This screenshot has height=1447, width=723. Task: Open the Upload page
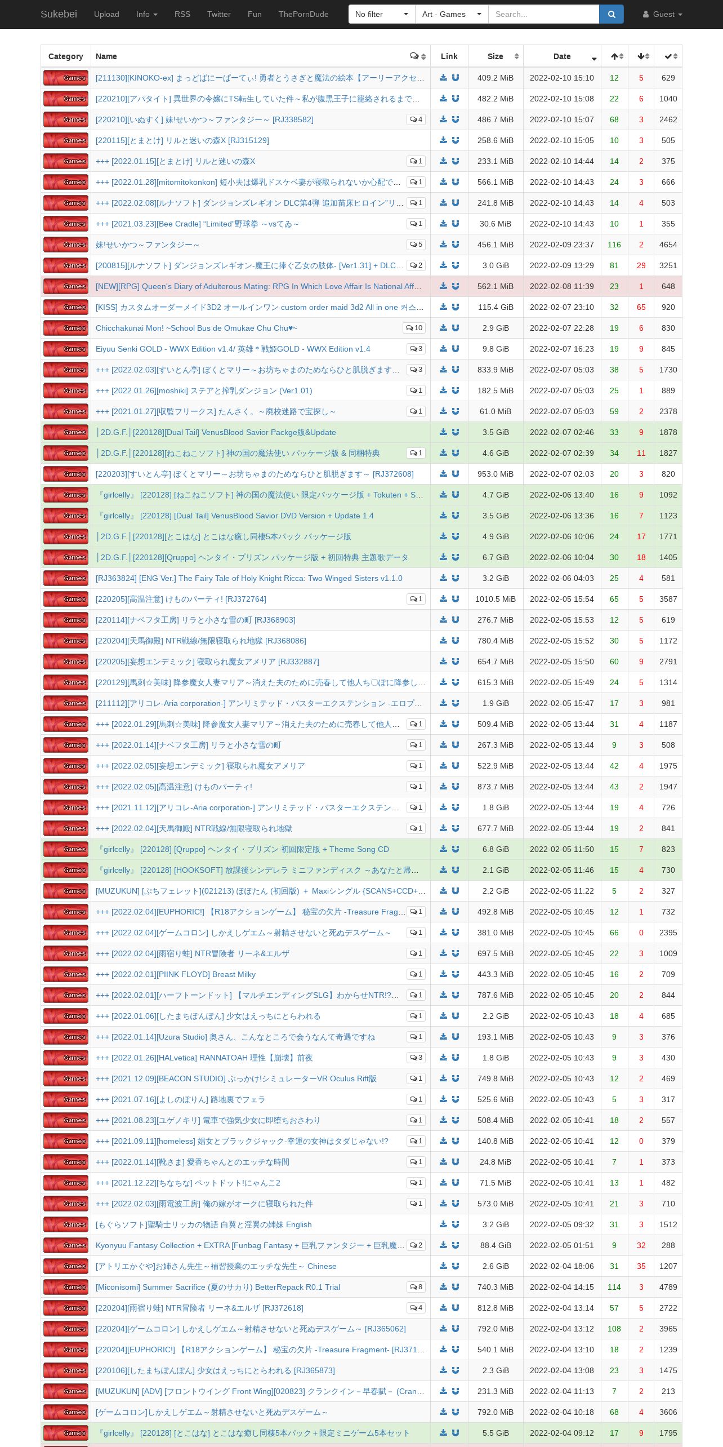click(x=106, y=14)
